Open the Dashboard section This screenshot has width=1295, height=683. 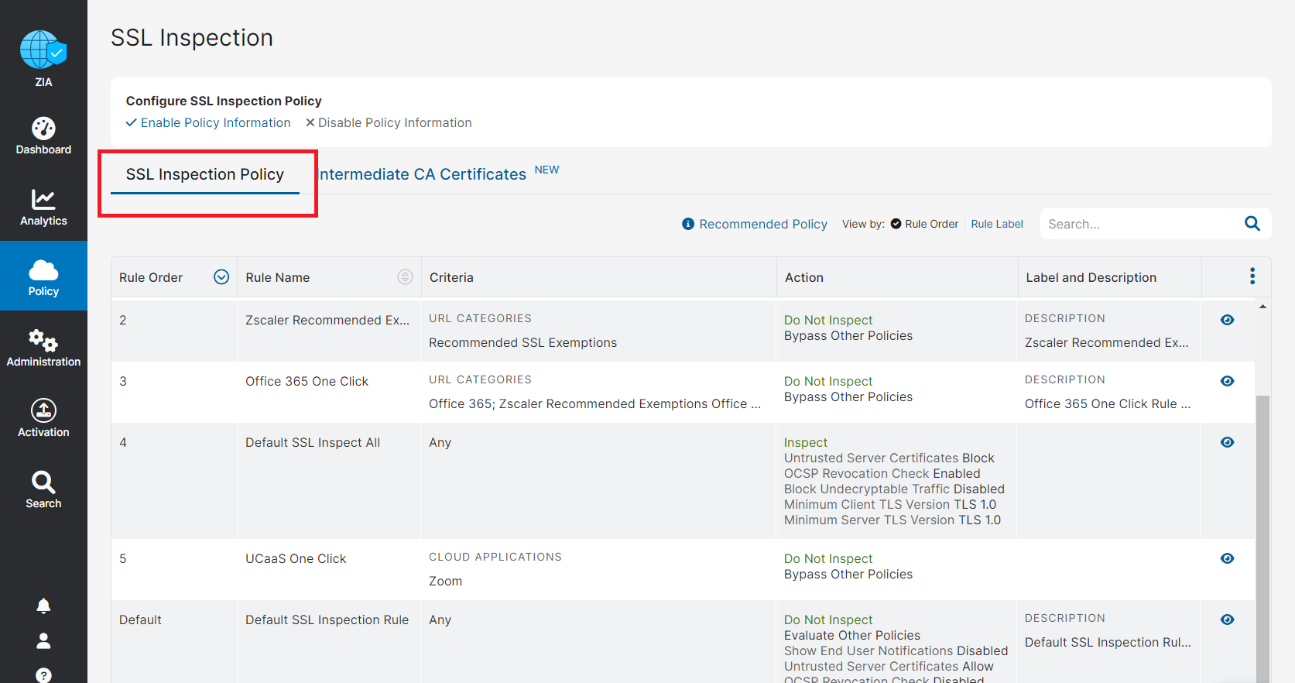(x=43, y=136)
